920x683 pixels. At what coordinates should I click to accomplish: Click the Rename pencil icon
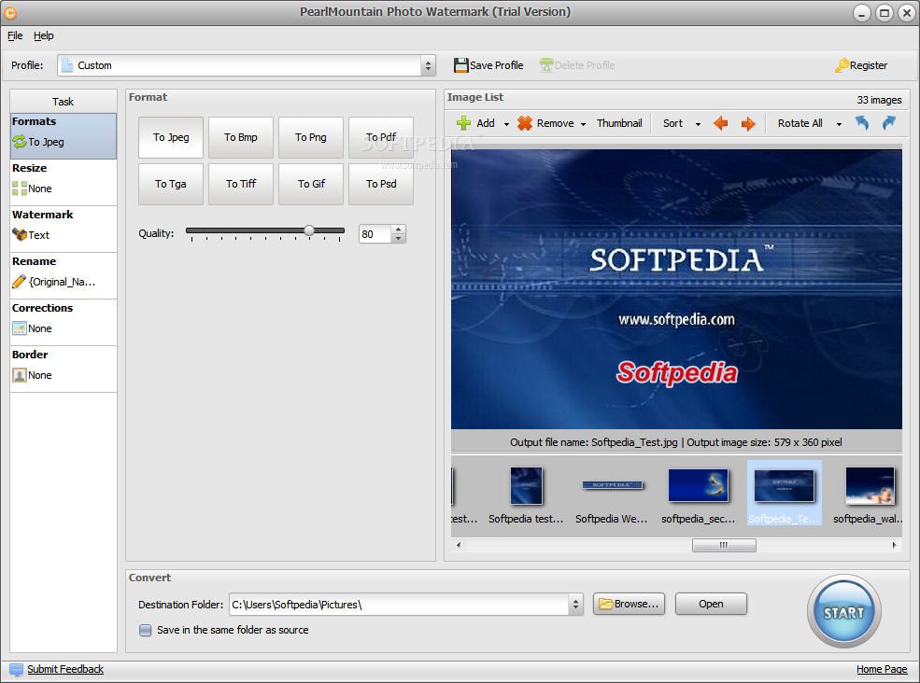(x=20, y=282)
